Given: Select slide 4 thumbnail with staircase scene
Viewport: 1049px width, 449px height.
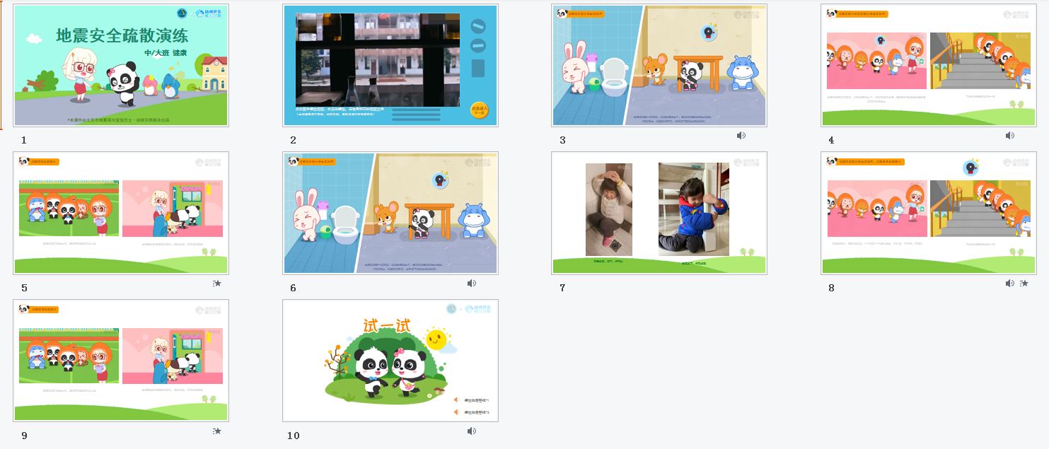Looking at the screenshot, I should (x=929, y=66).
